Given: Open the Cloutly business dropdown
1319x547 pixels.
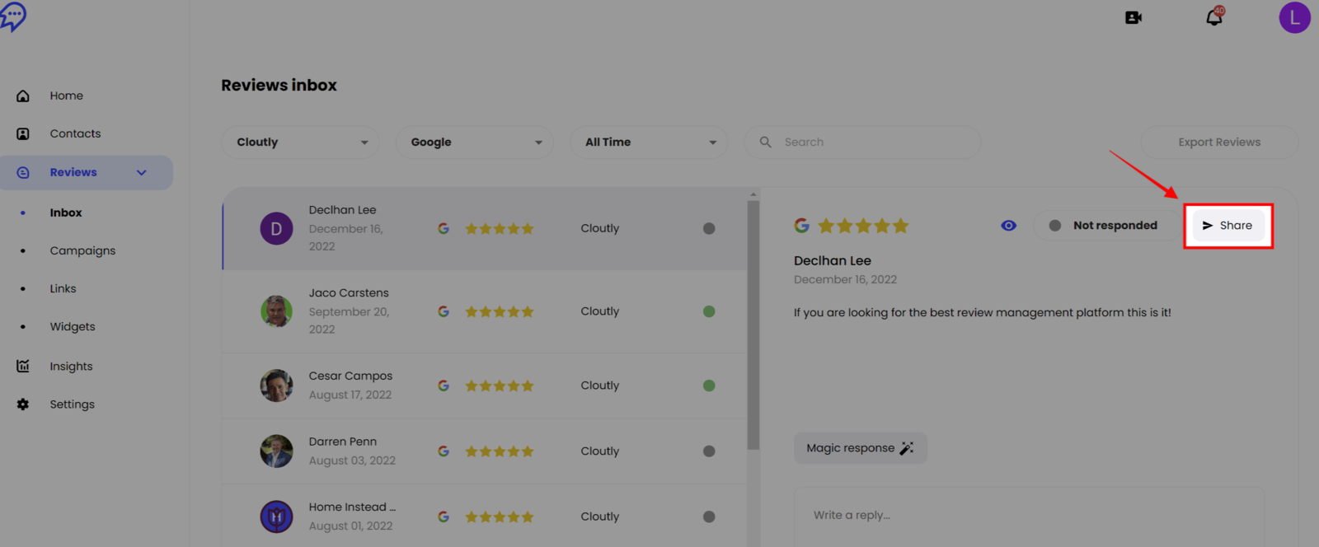Looking at the screenshot, I should (x=300, y=143).
